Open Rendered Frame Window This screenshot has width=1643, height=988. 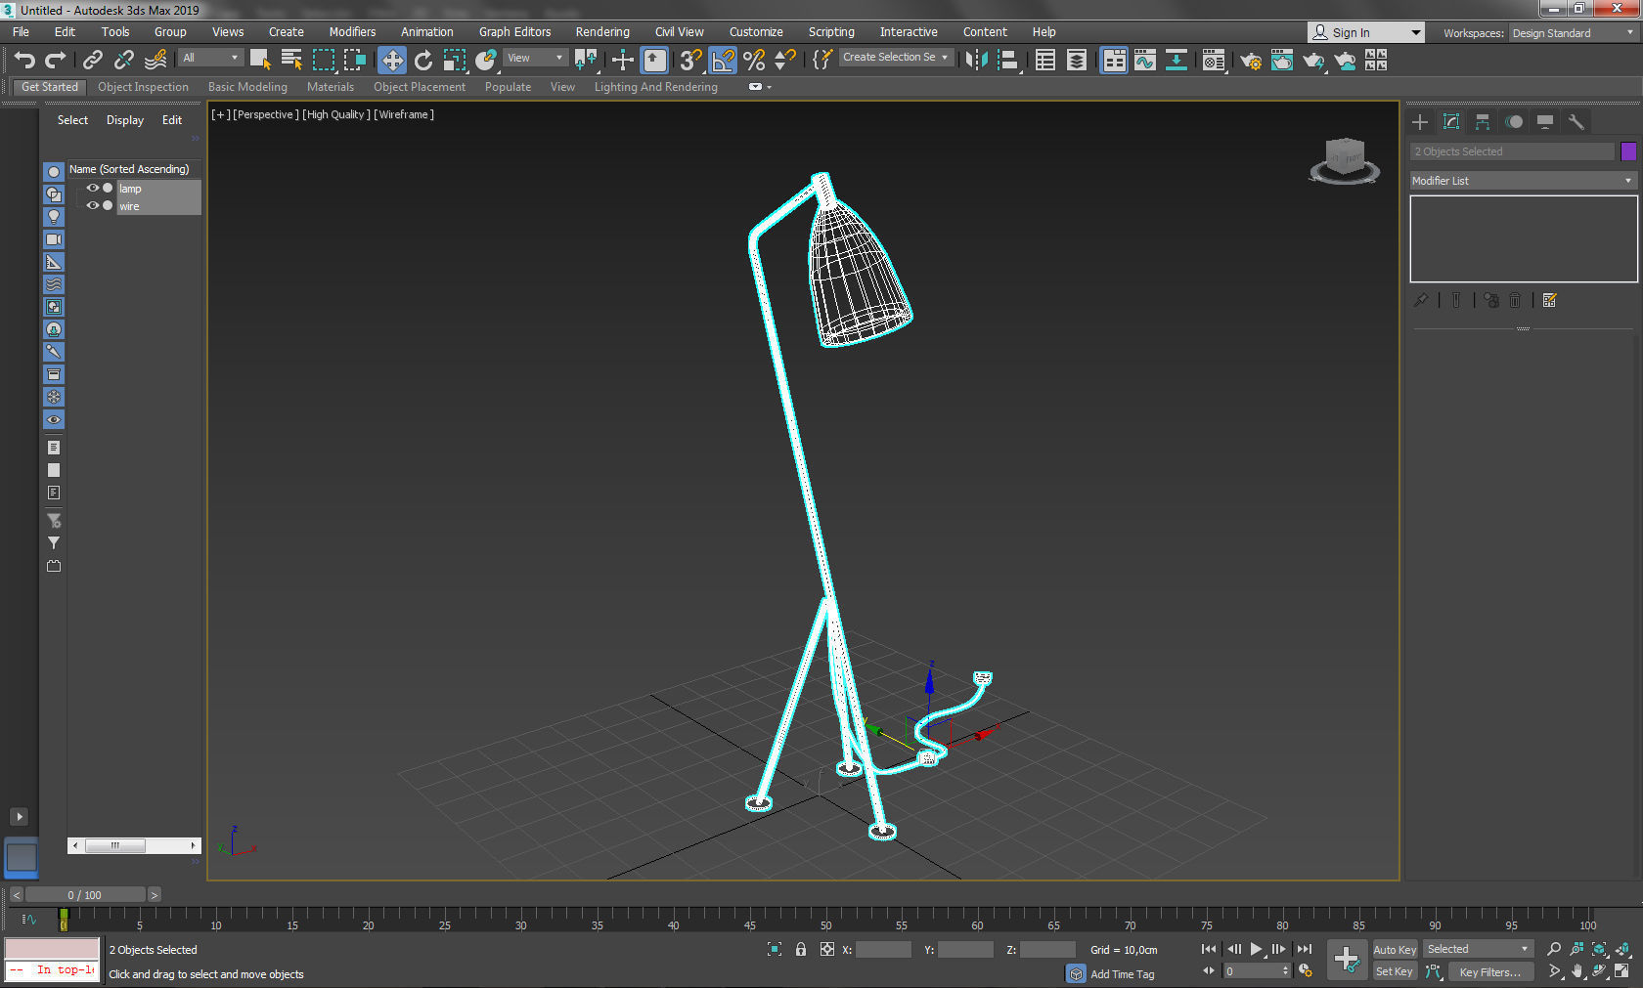(1282, 61)
